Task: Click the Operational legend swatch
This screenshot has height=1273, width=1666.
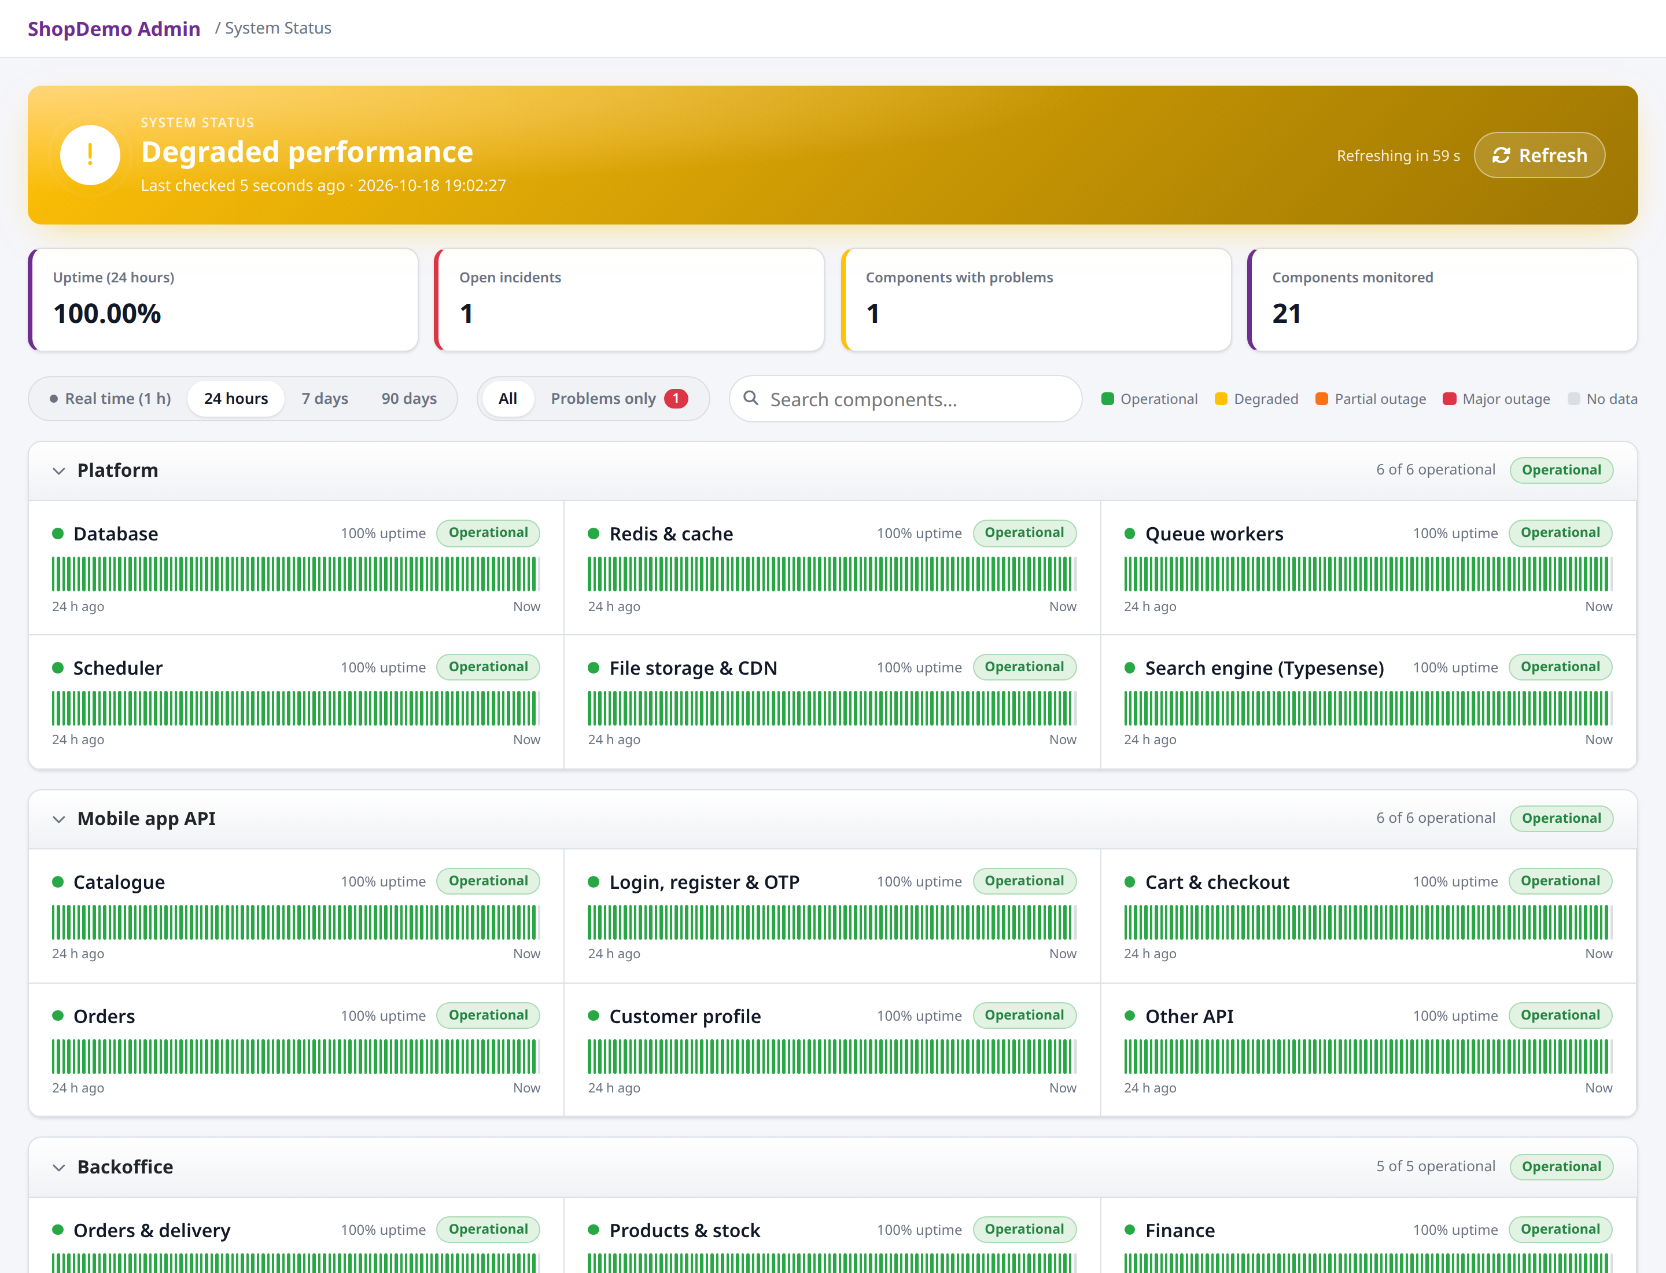Action: tap(1108, 399)
